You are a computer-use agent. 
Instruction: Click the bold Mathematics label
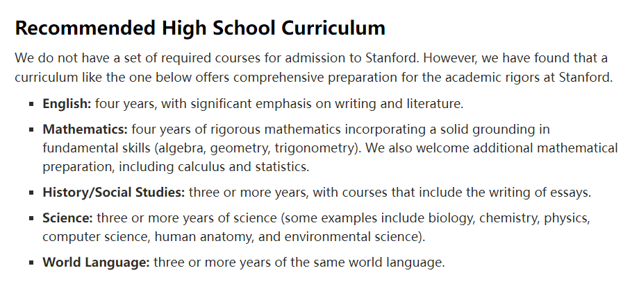click(85, 130)
